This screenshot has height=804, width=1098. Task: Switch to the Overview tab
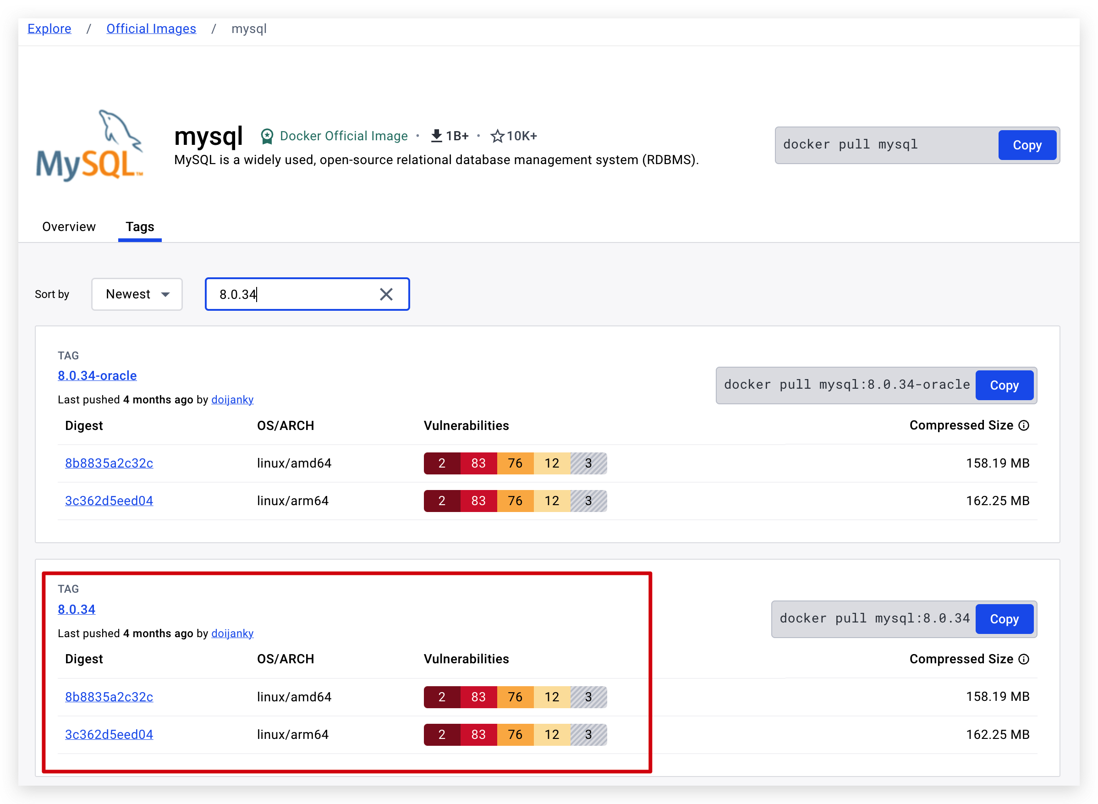pos(69,227)
